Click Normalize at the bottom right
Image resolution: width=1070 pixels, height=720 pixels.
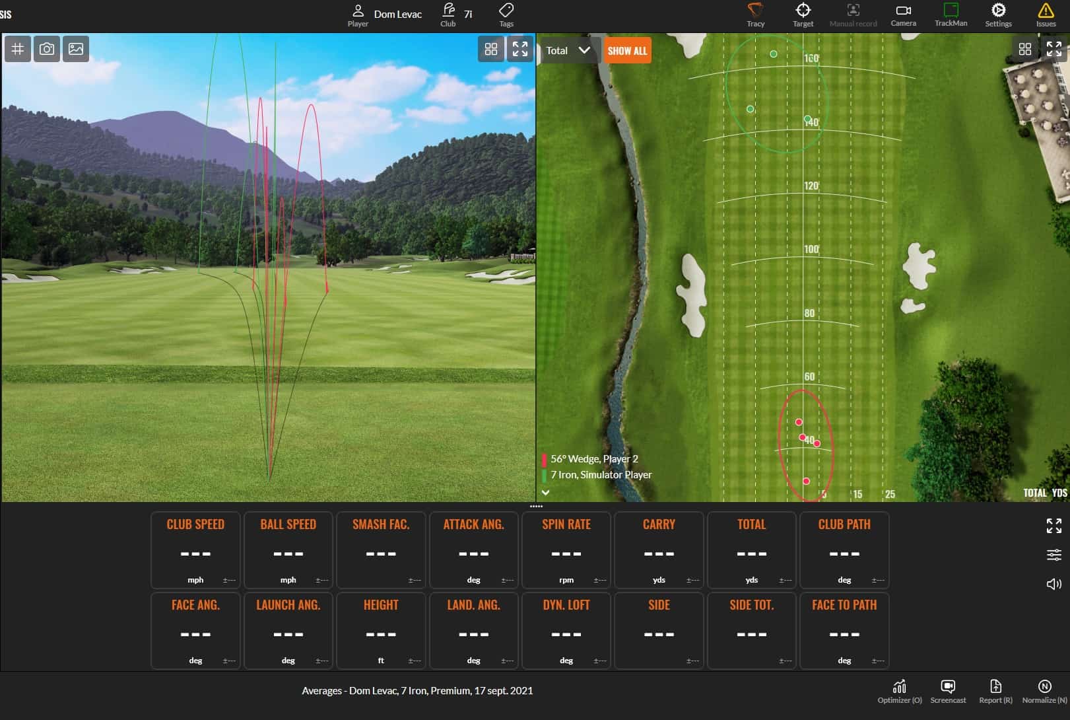(1044, 690)
